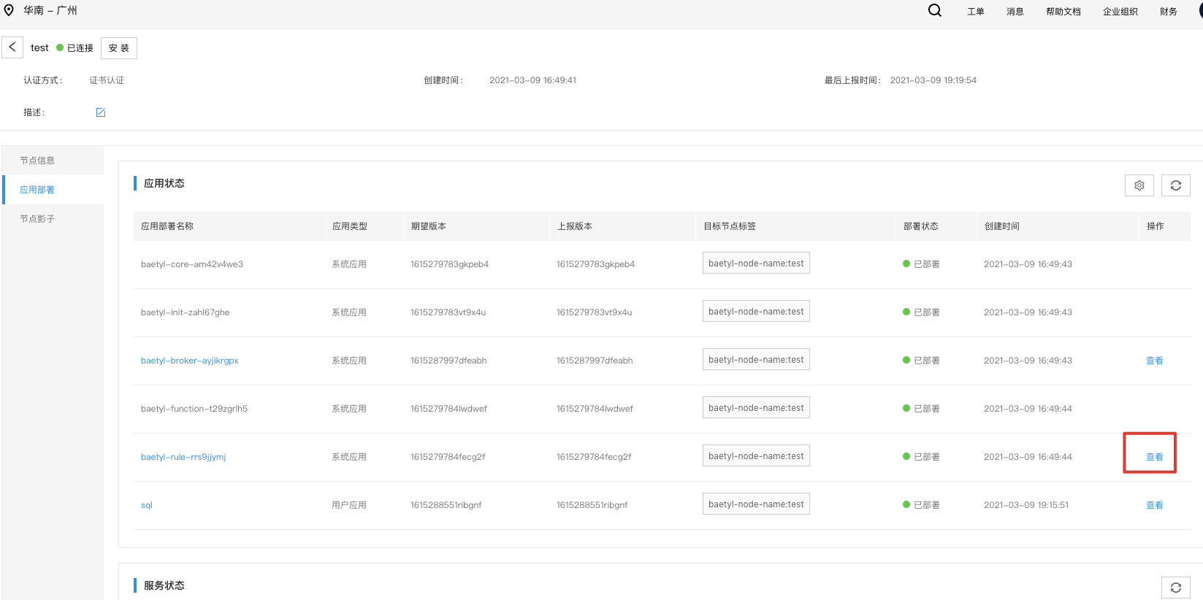Viewport: 1203px width, 600px height.
Task: Click the node label tag in sql row
Action: (x=756, y=504)
